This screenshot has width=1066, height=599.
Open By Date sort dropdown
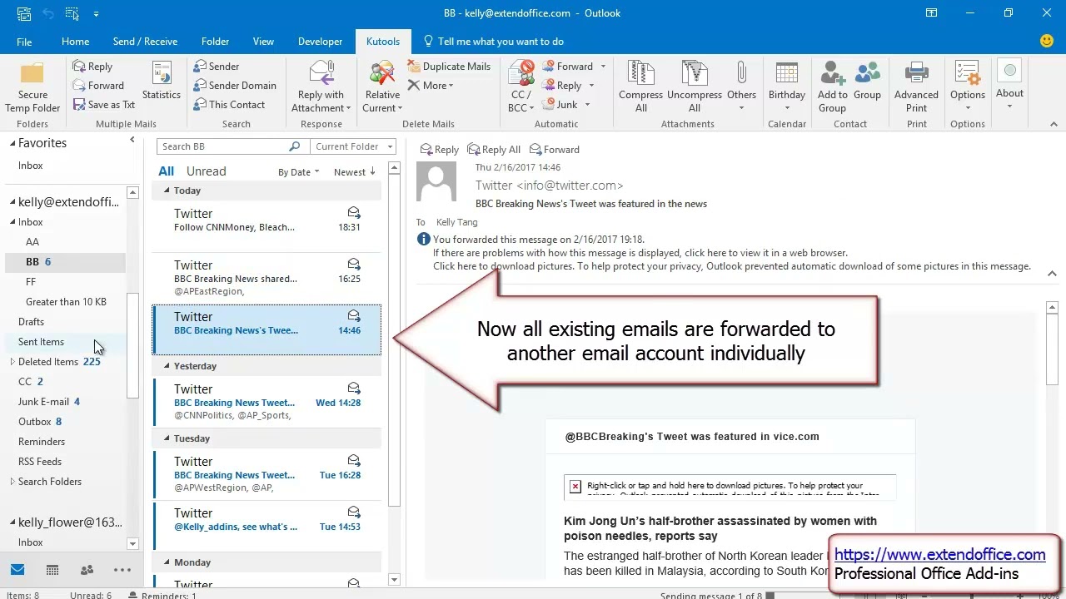pos(299,172)
